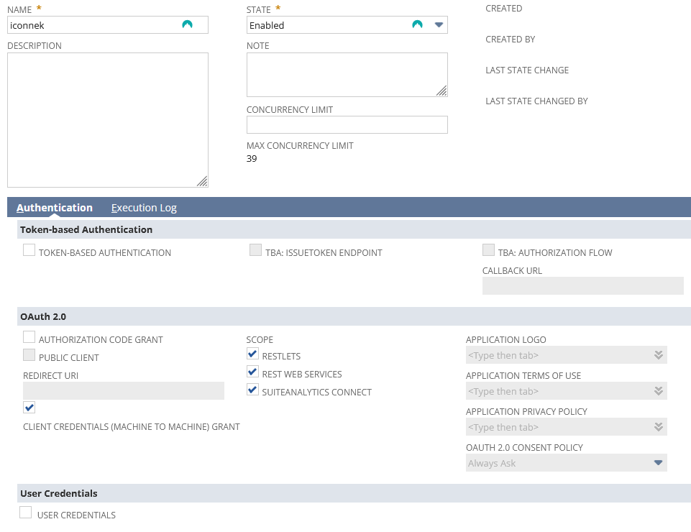
Task: Expand Application Logo dropdown chevron
Action: click(x=658, y=355)
